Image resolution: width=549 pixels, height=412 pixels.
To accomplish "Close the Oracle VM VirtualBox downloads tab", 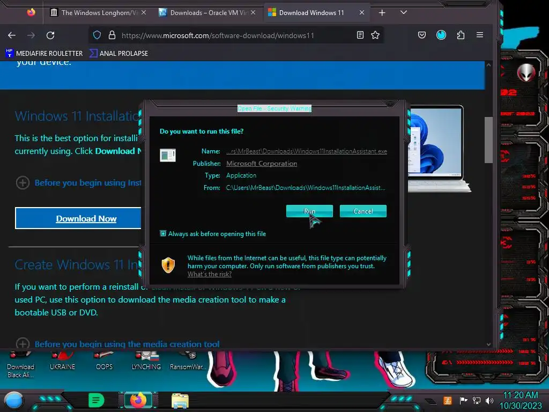I will click(x=253, y=12).
